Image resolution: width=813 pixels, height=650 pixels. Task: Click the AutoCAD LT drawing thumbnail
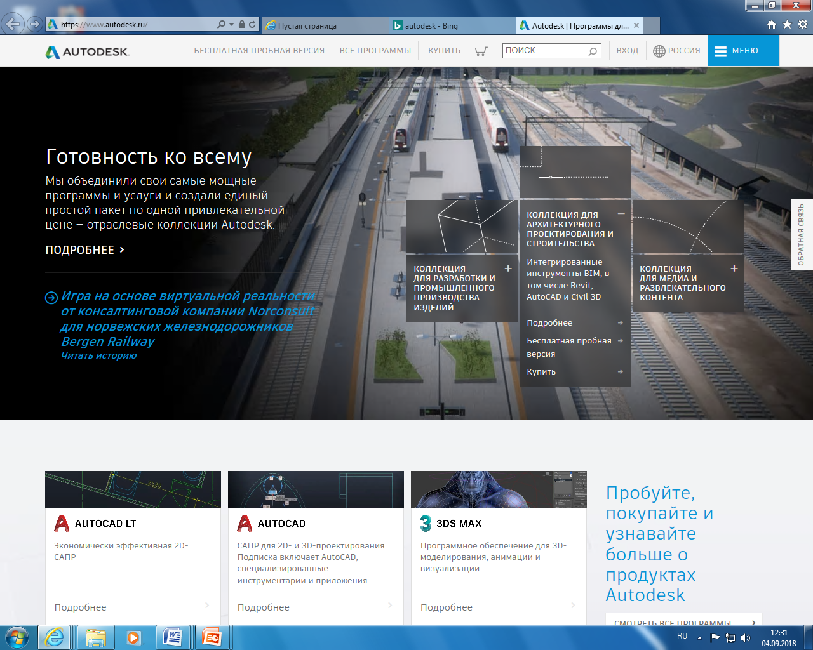tap(133, 489)
